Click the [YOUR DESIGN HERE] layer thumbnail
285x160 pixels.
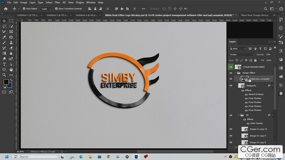pos(238,67)
